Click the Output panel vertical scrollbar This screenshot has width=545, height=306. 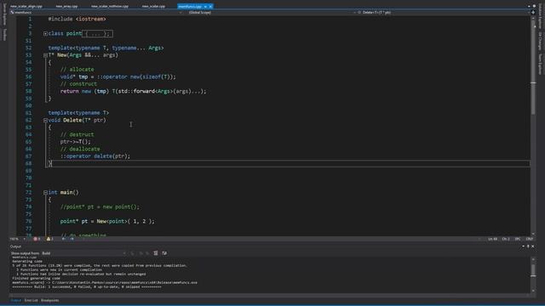click(533, 275)
